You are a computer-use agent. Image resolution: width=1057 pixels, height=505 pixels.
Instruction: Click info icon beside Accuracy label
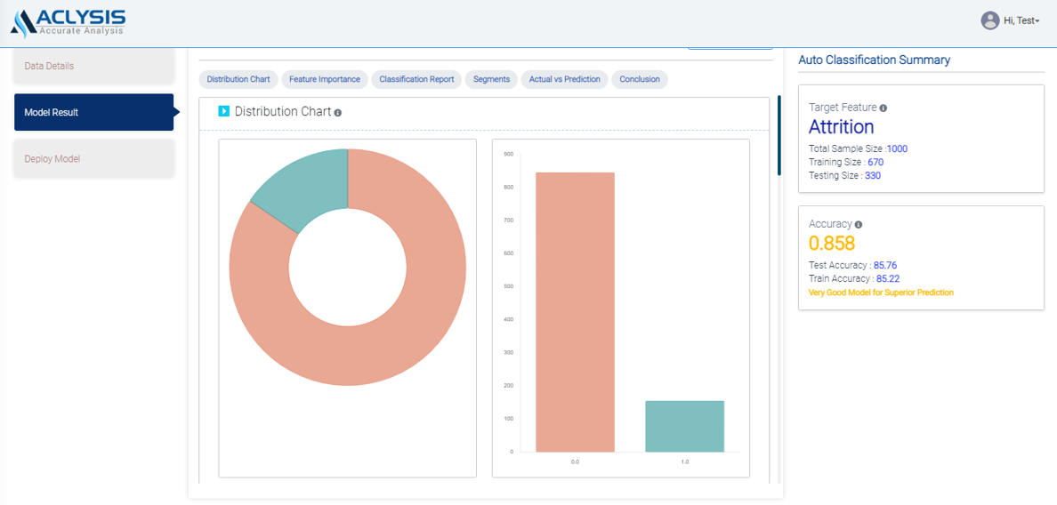[x=859, y=225]
